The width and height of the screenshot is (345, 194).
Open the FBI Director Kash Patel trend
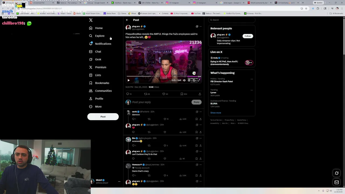pyautogui.click(x=222, y=81)
